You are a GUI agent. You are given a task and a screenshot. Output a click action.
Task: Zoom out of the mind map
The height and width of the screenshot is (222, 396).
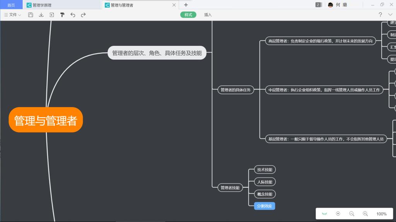click(352, 214)
